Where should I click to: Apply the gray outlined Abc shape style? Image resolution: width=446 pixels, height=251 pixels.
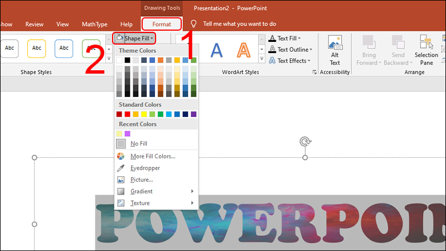[x=9, y=48]
